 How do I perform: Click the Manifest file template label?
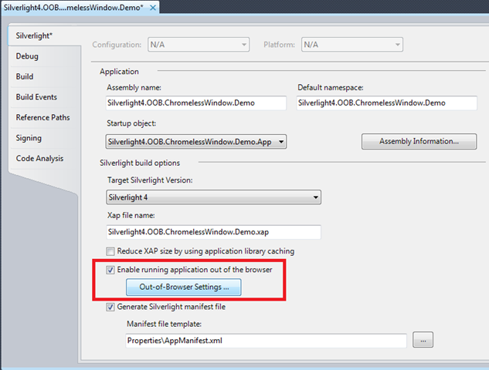164,325
